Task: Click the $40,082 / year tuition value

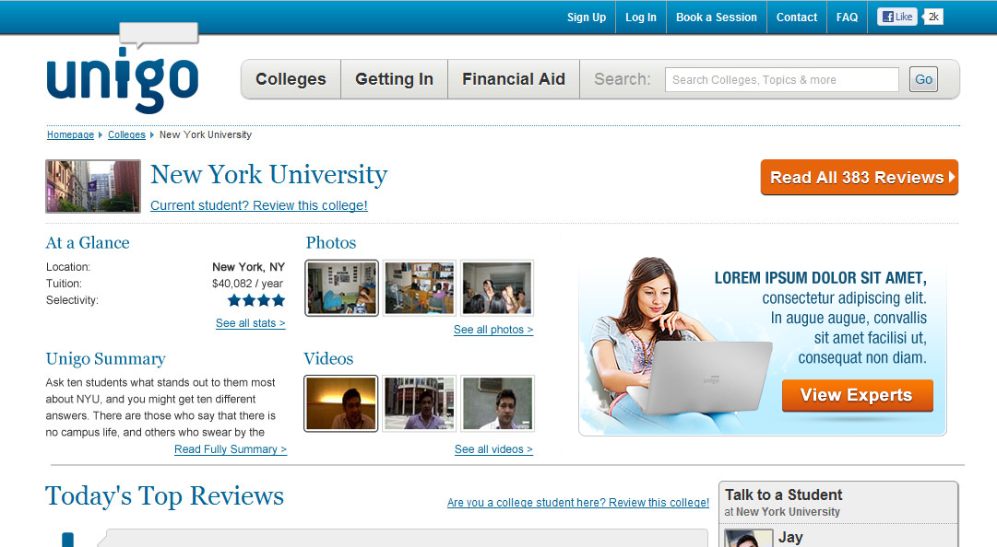Action: (x=247, y=284)
